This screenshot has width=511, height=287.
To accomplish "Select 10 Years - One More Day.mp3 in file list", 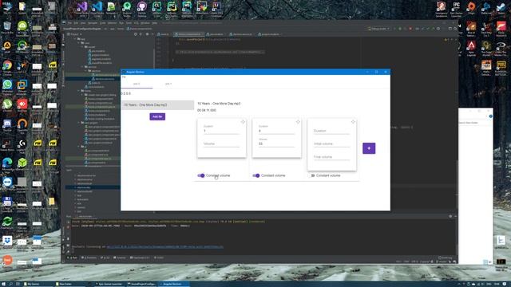I will tap(157, 104).
